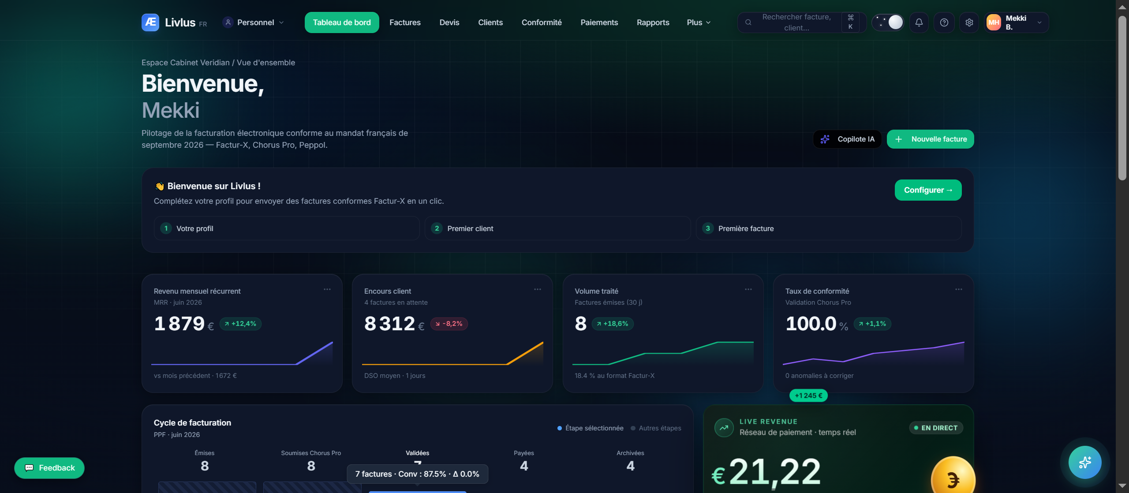Click the +12,4% MRR trend badge
The image size is (1129, 493).
[x=240, y=324]
